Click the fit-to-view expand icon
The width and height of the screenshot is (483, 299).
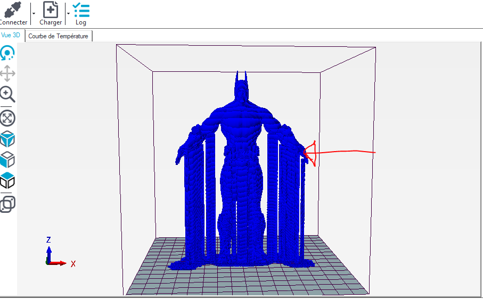(7, 118)
